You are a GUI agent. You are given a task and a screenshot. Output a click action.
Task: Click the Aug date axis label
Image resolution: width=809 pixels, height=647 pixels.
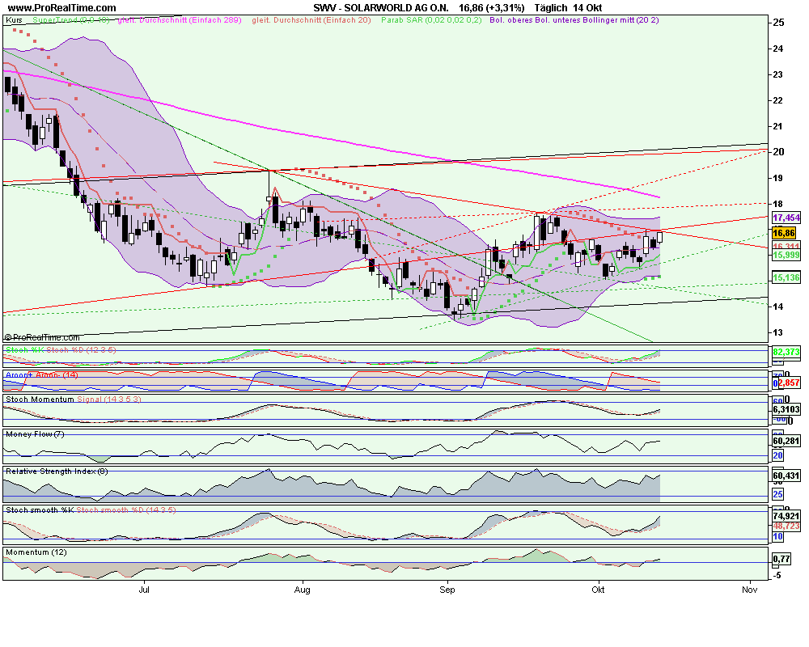[303, 590]
